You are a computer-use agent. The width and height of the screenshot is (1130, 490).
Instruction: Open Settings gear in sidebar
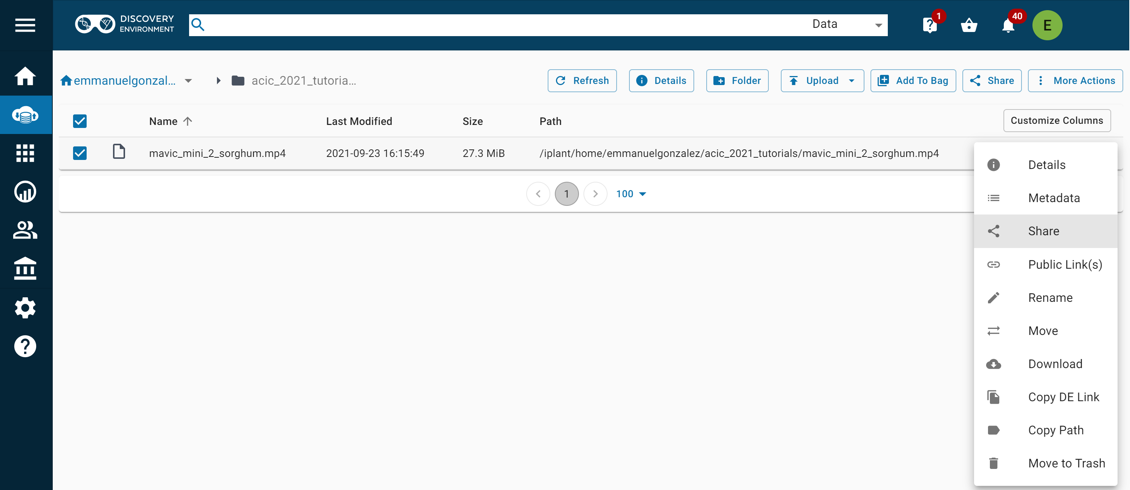coord(25,308)
